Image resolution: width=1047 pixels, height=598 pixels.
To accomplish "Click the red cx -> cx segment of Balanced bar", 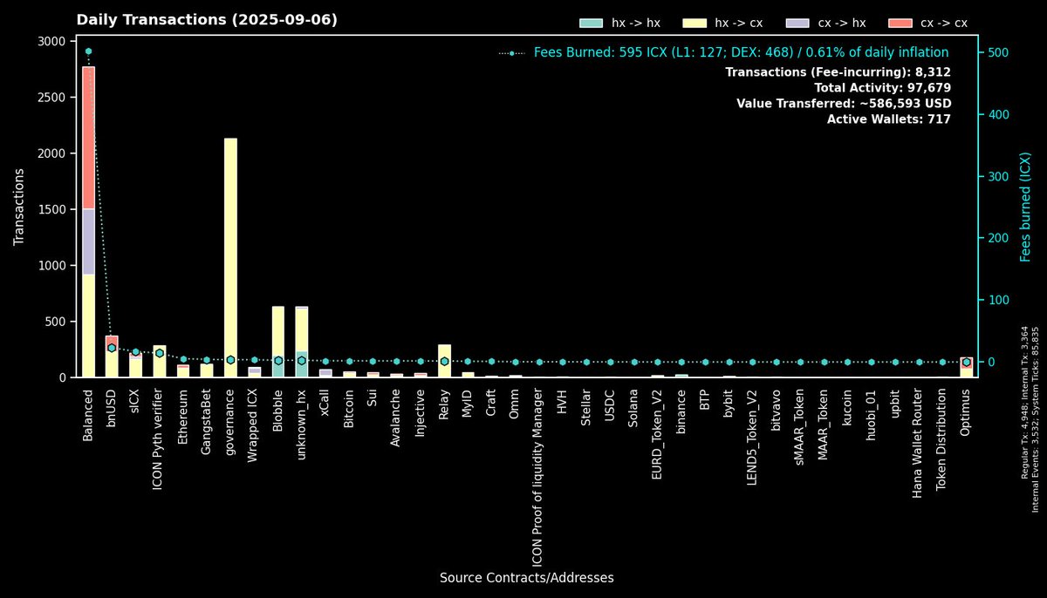I will (88, 138).
